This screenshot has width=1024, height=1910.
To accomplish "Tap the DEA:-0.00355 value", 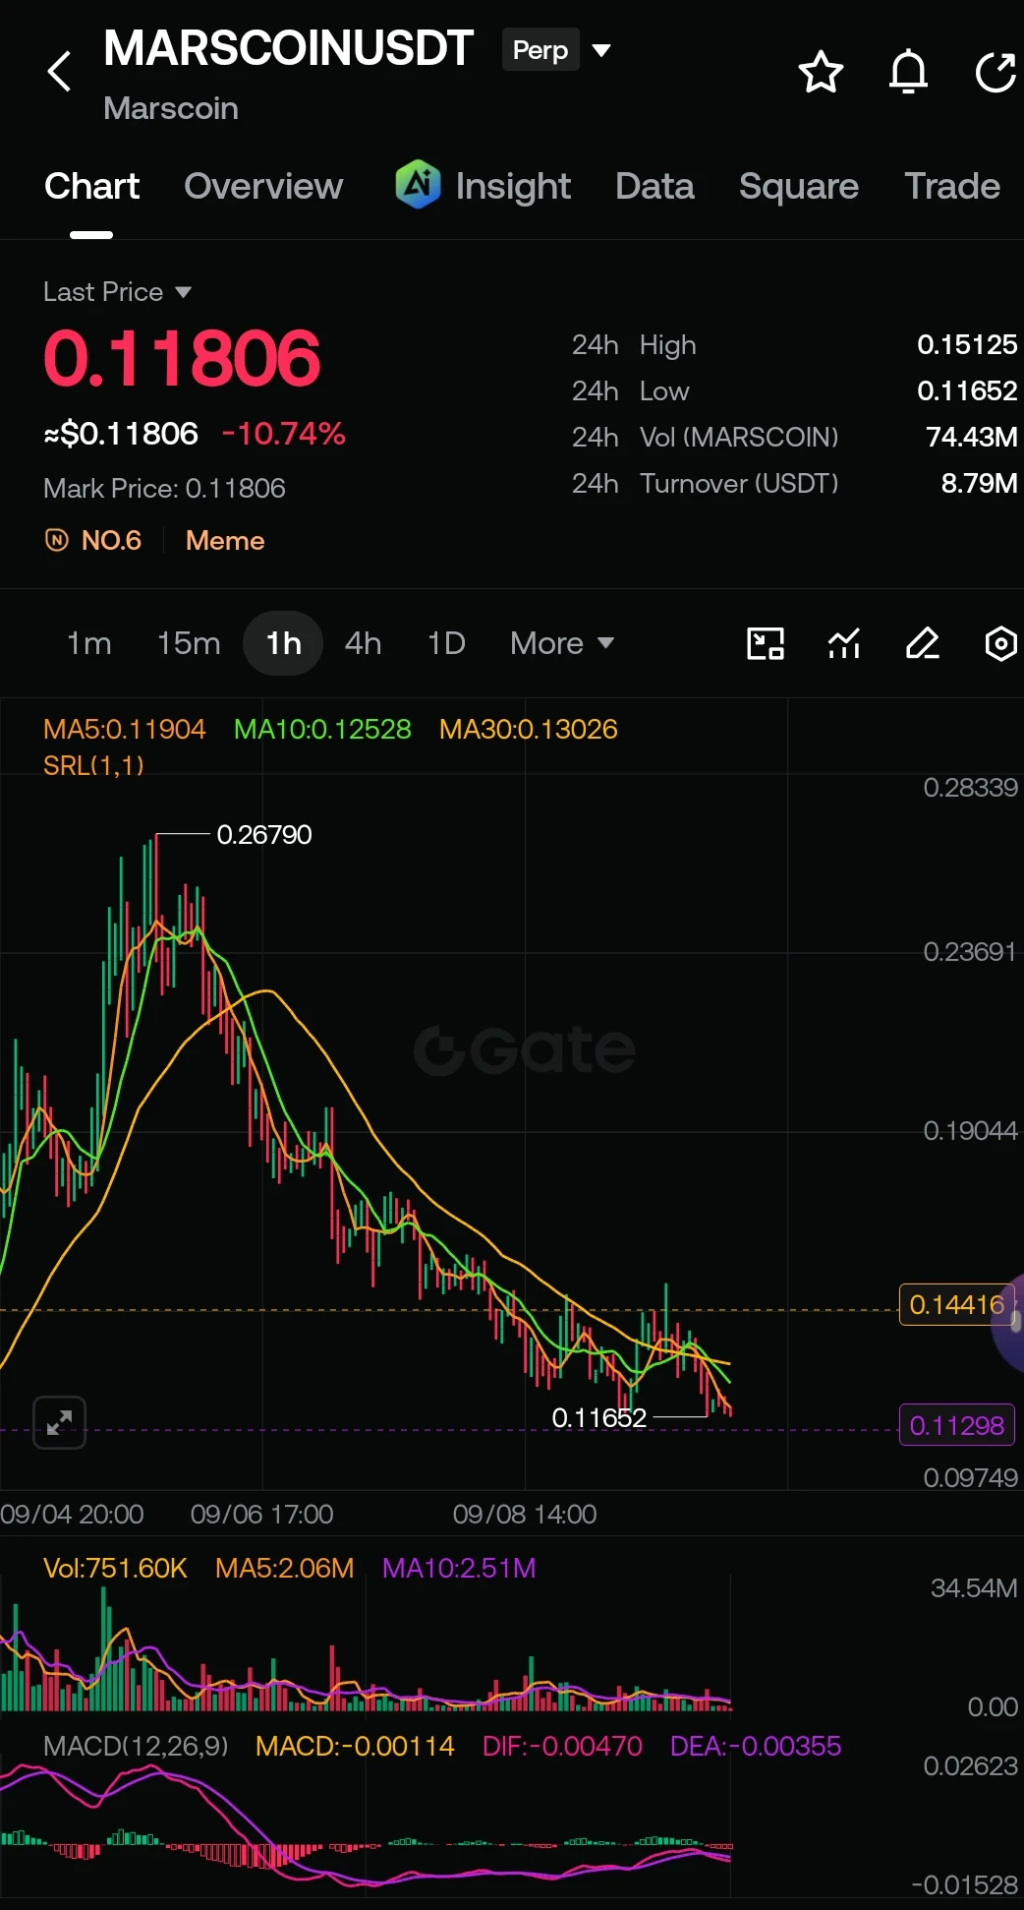I will (756, 1746).
